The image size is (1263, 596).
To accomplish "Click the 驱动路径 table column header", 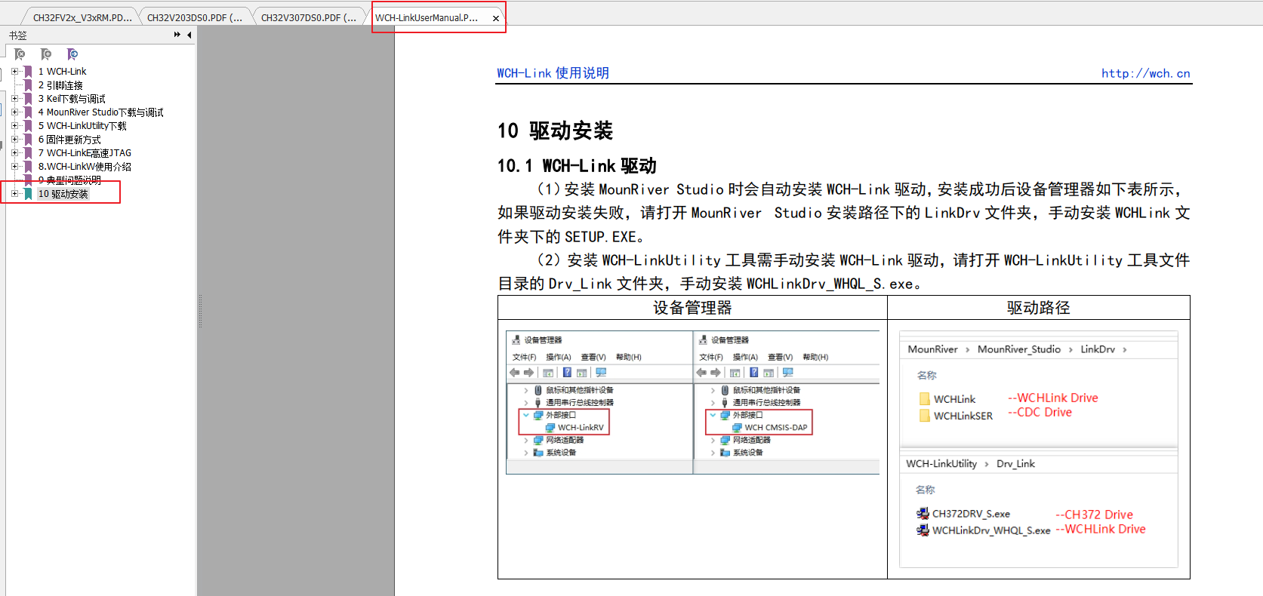I will click(1038, 308).
